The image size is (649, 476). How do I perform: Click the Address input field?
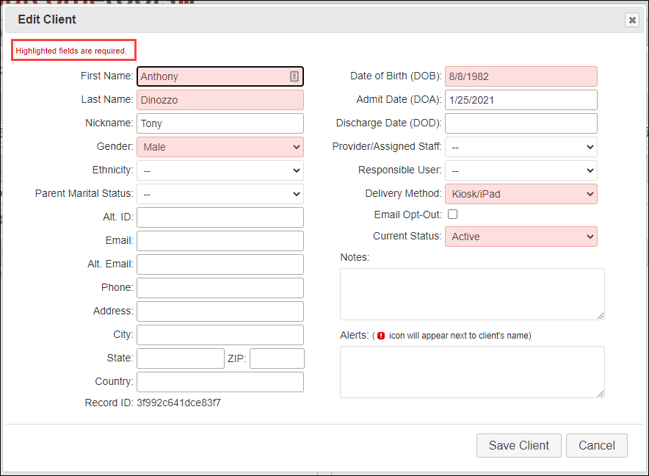[220, 311]
